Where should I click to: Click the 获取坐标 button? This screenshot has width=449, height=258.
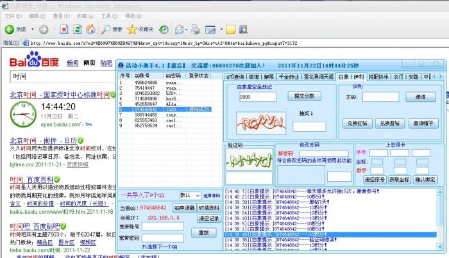[399, 179]
